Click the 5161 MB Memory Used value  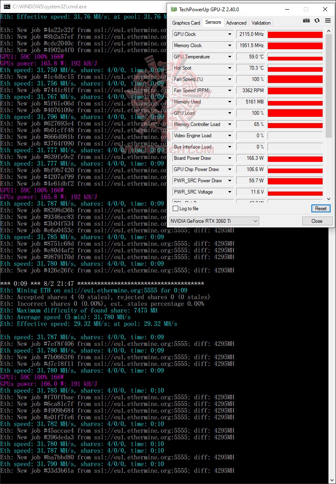[250, 102]
